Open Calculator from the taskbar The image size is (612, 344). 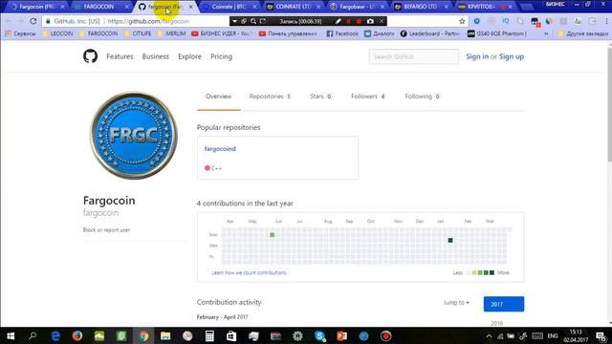[x=209, y=335]
